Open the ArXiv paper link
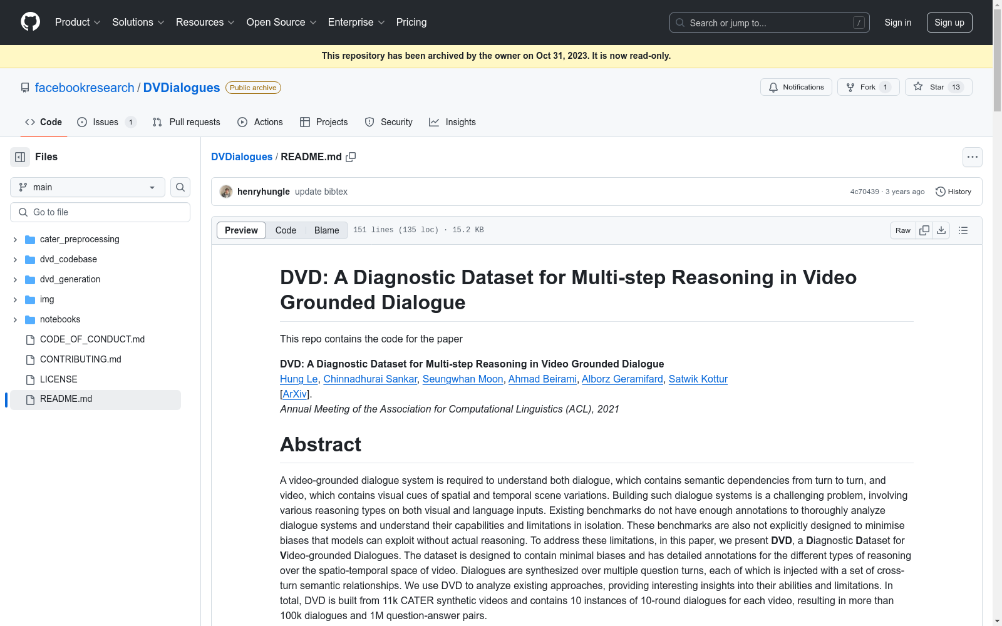Screen dimensions: 1002x626 pyautogui.click(x=295, y=394)
